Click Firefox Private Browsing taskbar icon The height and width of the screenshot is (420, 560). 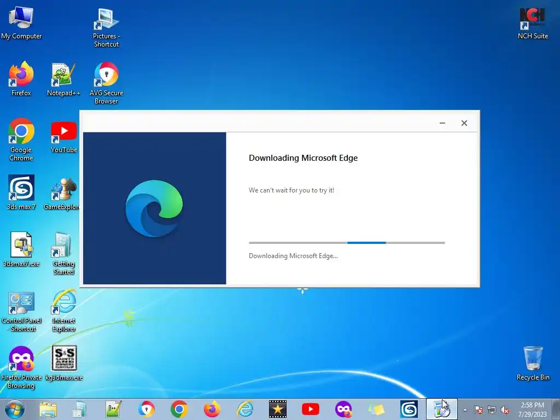click(x=343, y=409)
